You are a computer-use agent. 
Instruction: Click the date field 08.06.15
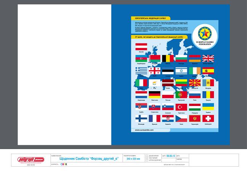tap(170, 156)
